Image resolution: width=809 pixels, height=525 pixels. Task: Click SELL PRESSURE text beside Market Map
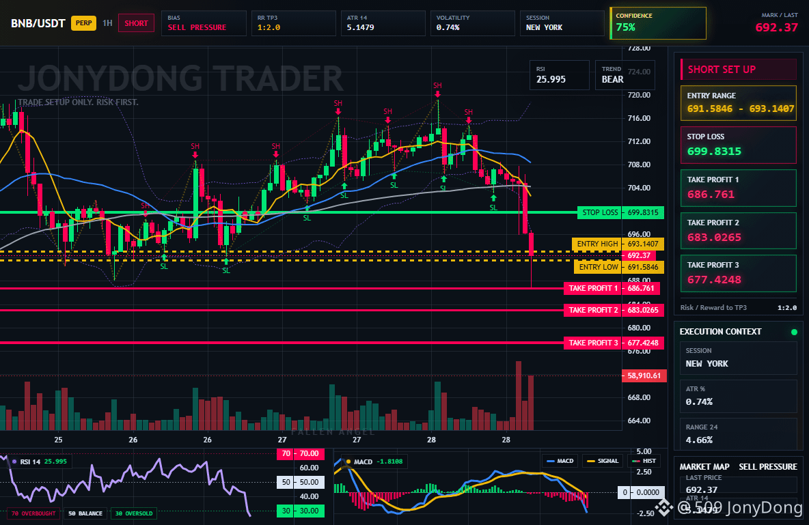tap(768, 467)
